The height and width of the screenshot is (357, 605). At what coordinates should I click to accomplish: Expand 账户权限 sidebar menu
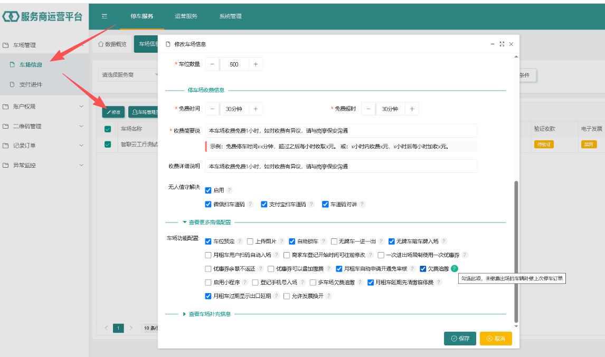[x=43, y=107]
